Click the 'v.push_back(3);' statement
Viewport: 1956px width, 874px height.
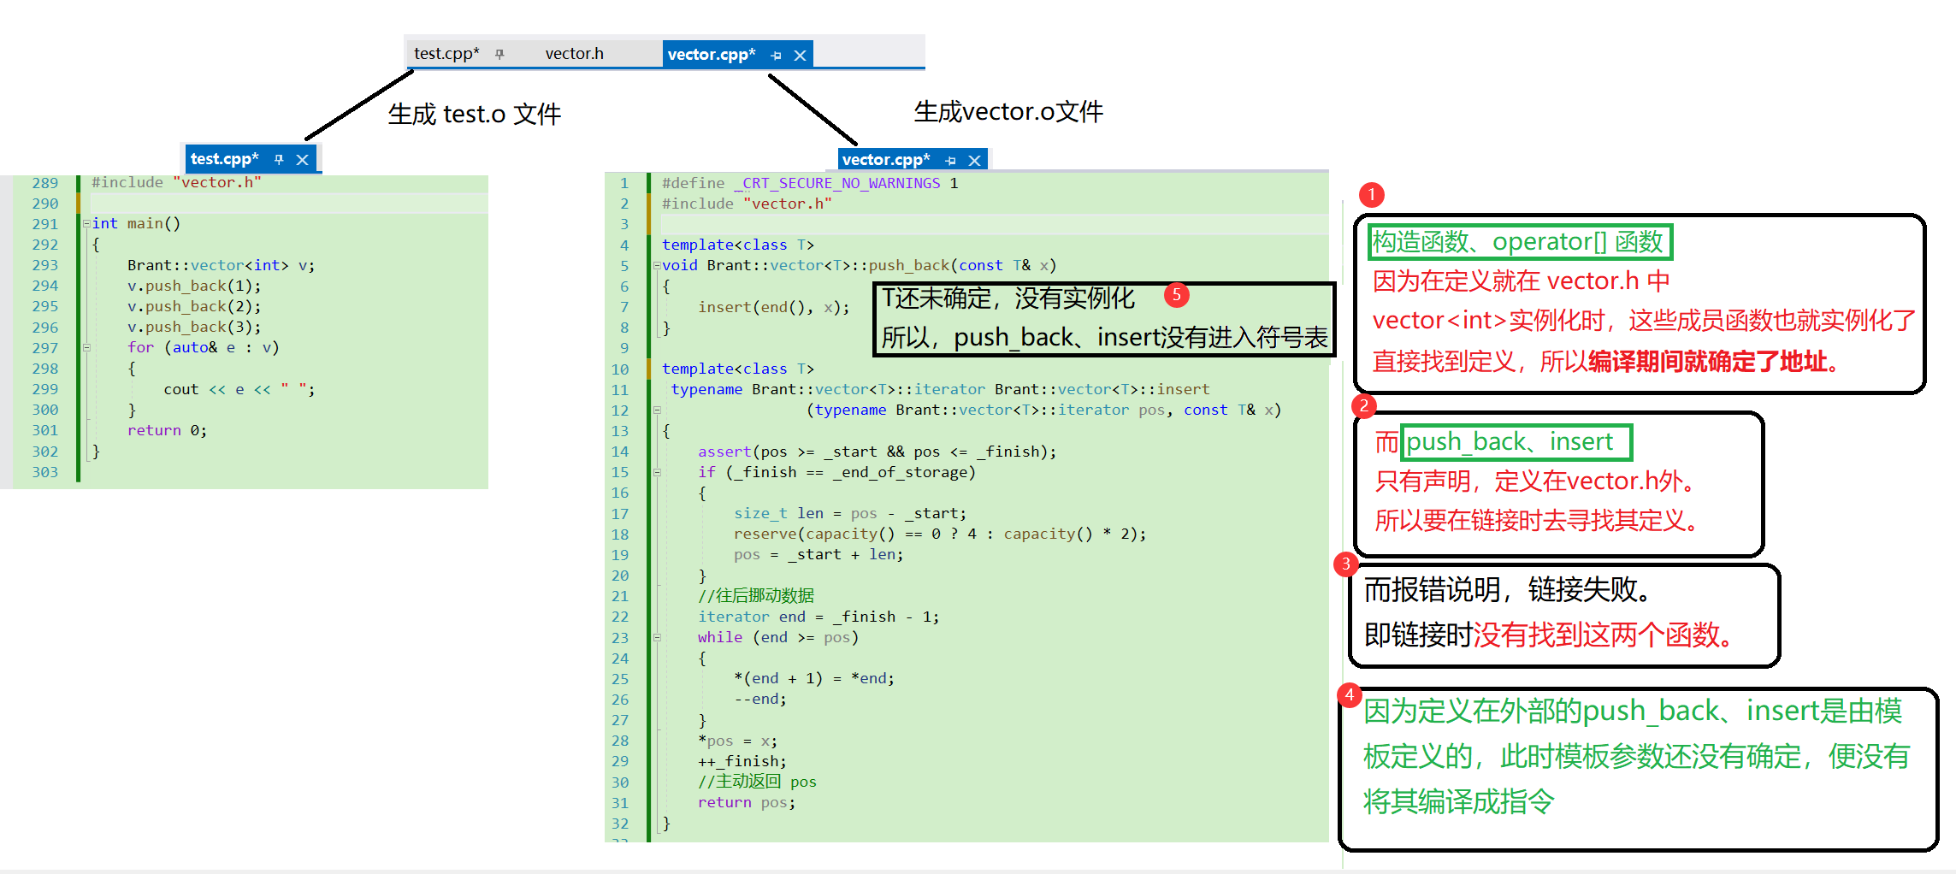click(194, 327)
